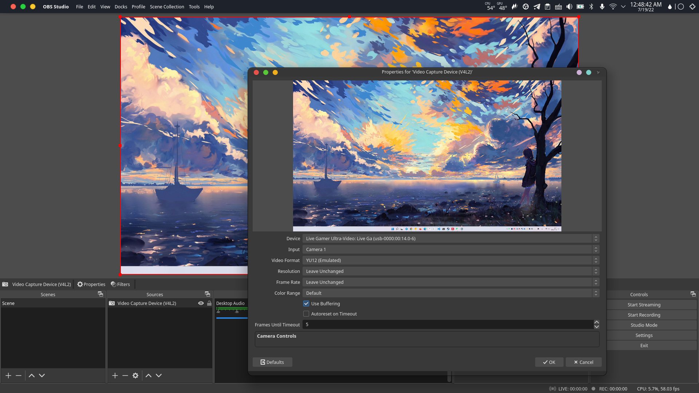Reset settings with the Defaults button
Screen dimensions: 699x393
(272, 362)
